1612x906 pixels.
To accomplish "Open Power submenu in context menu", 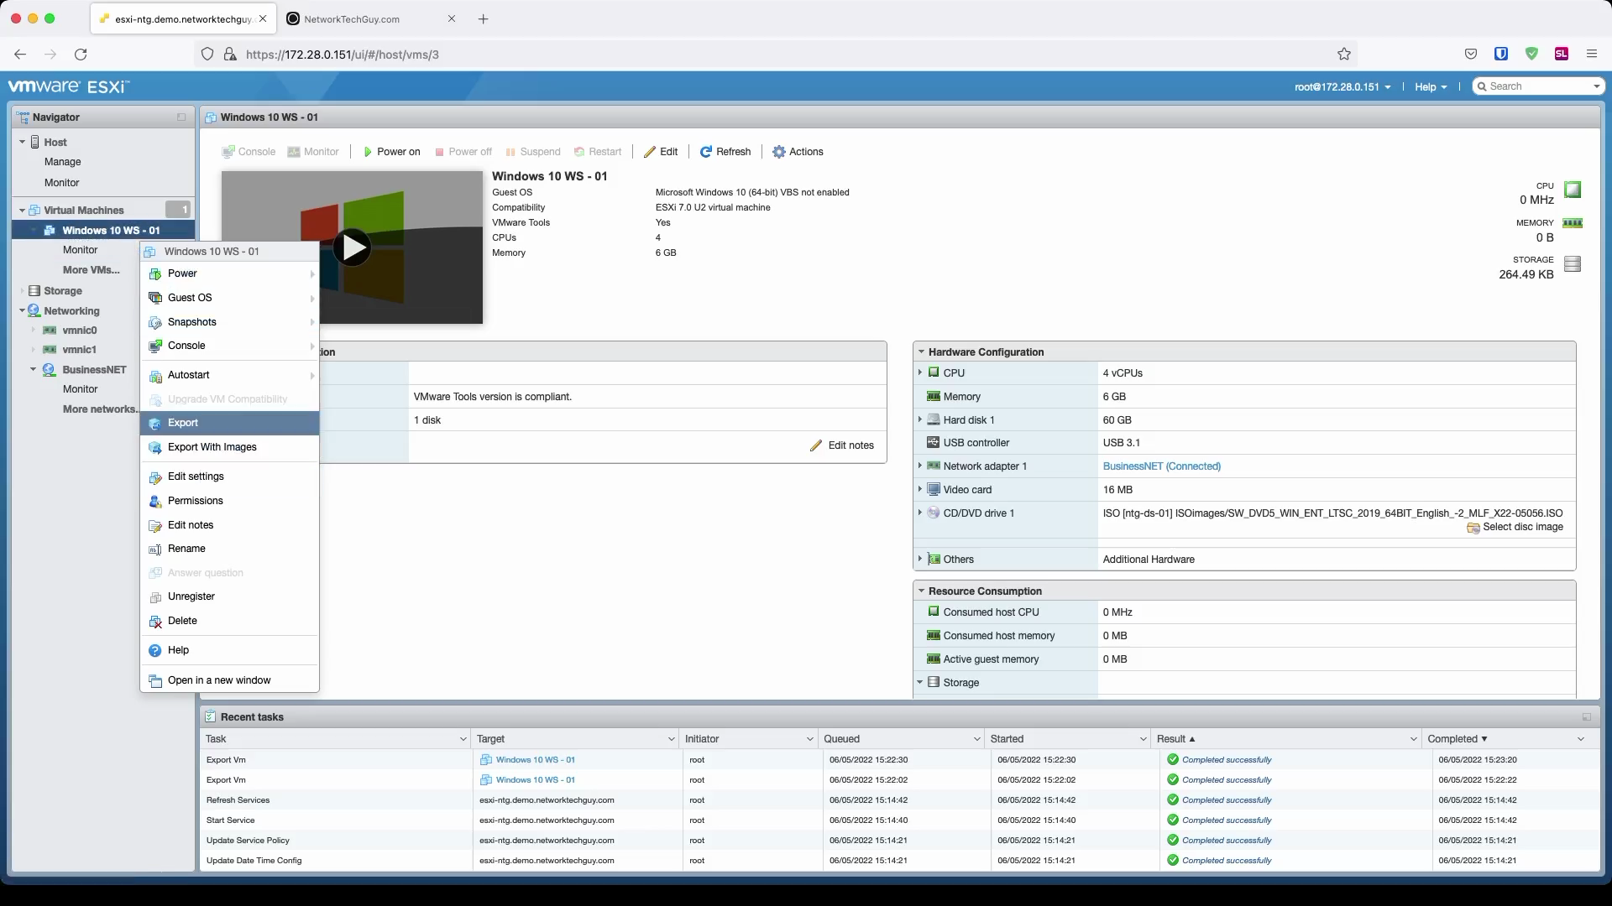I will click(229, 273).
